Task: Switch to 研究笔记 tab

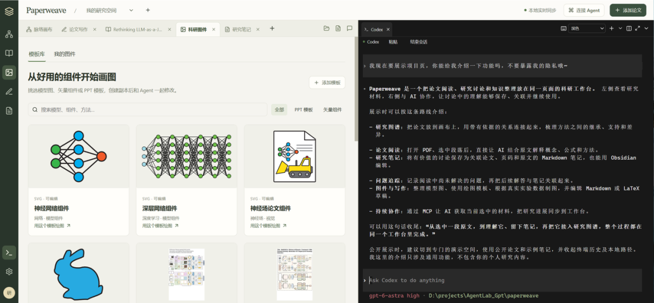Action: coord(238,30)
